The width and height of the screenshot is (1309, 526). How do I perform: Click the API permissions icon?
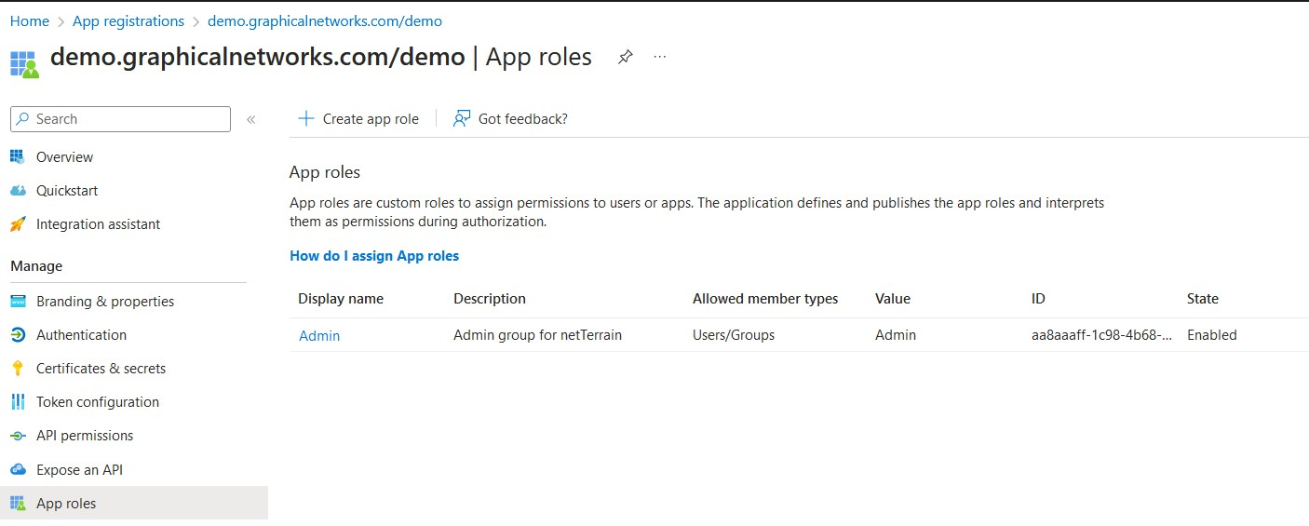[x=18, y=436]
